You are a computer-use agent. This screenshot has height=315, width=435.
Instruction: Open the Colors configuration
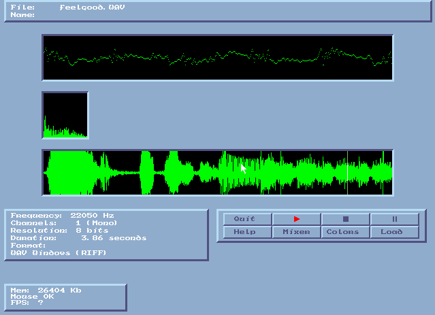[x=345, y=232]
